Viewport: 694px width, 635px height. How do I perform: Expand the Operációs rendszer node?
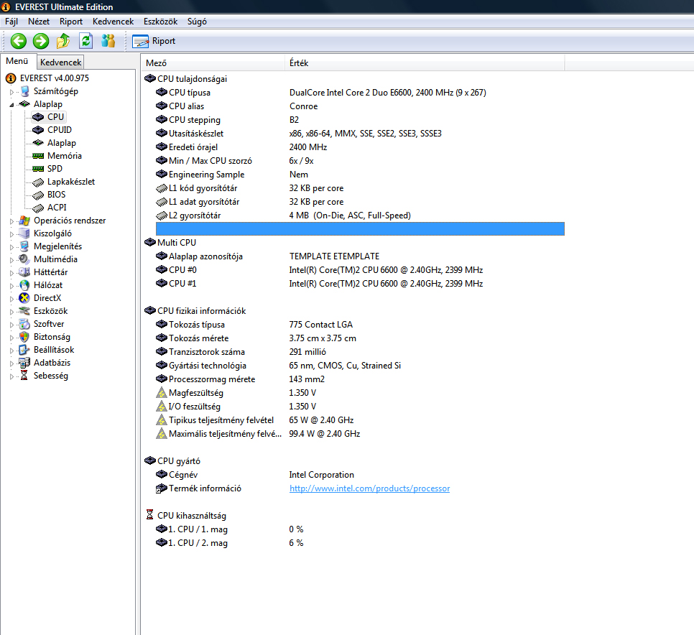click(x=12, y=221)
